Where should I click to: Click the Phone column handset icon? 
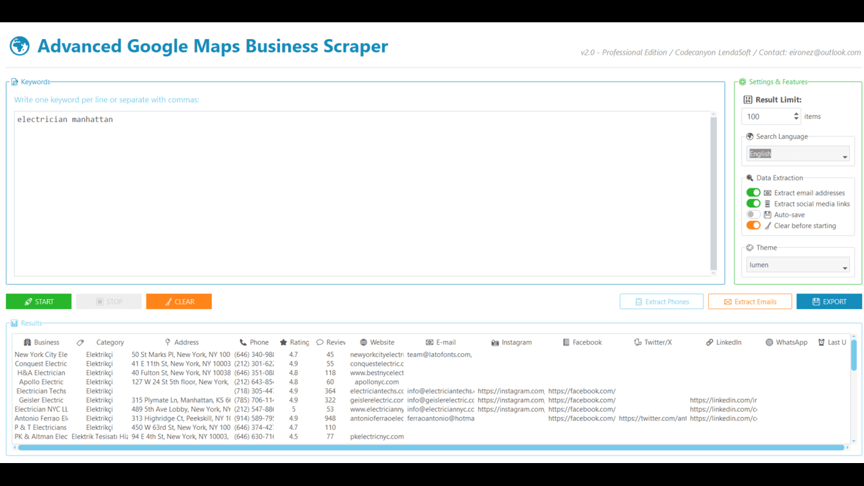click(x=243, y=342)
